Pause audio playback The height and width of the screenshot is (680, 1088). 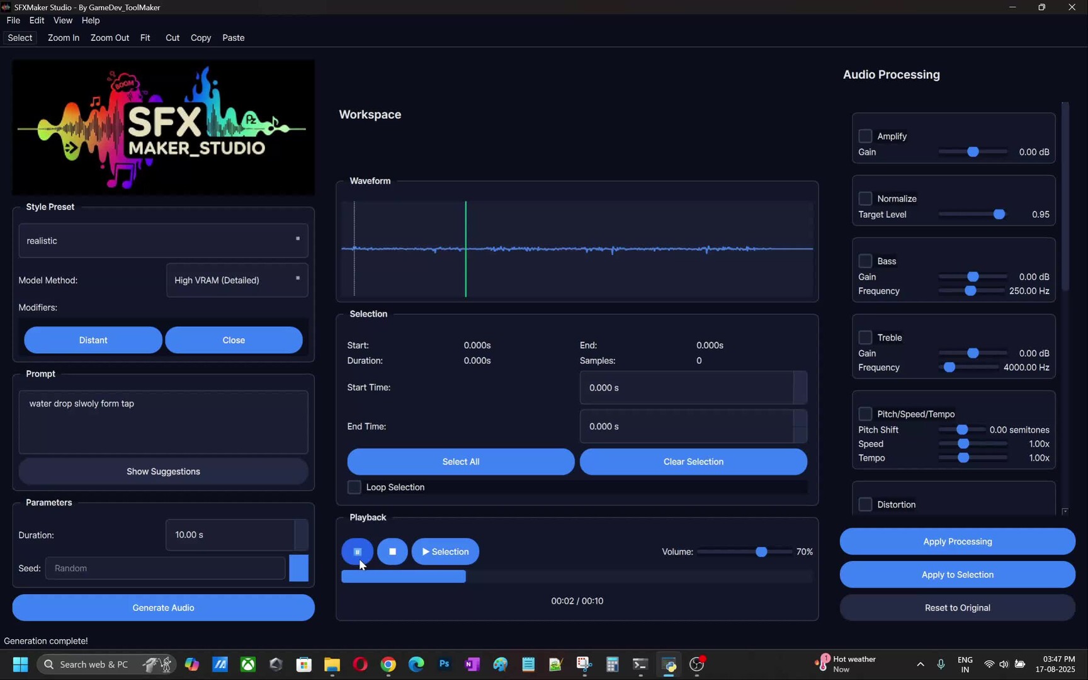coord(357,552)
